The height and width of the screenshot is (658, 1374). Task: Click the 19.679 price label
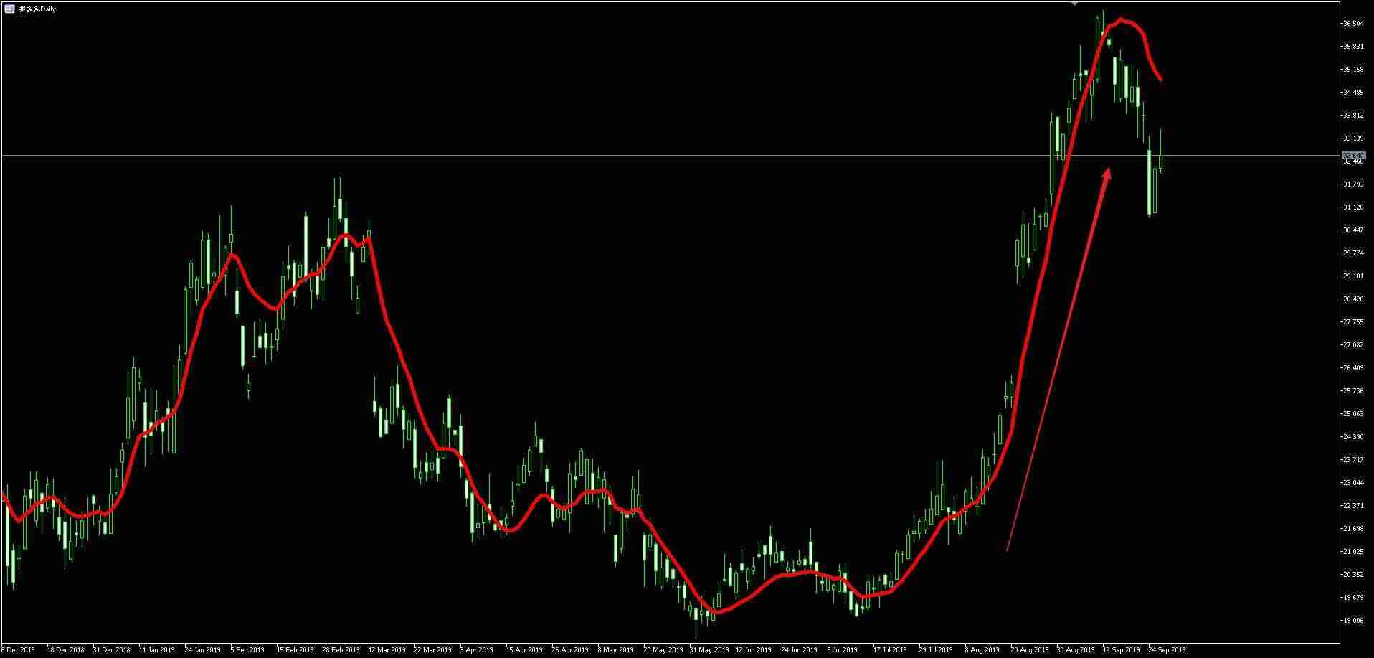pos(1353,598)
